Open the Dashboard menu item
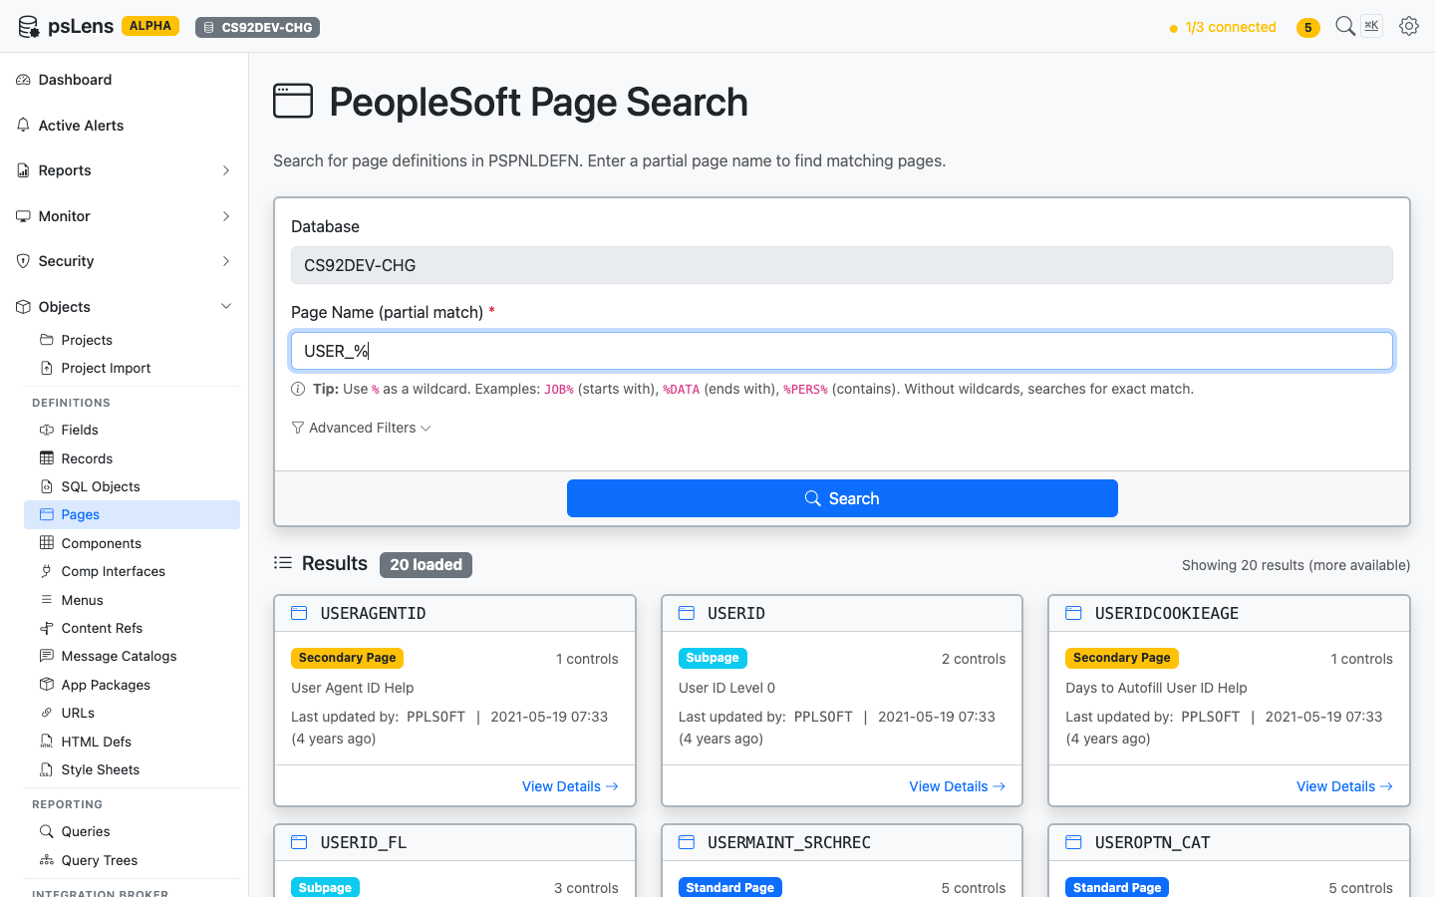 124,80
